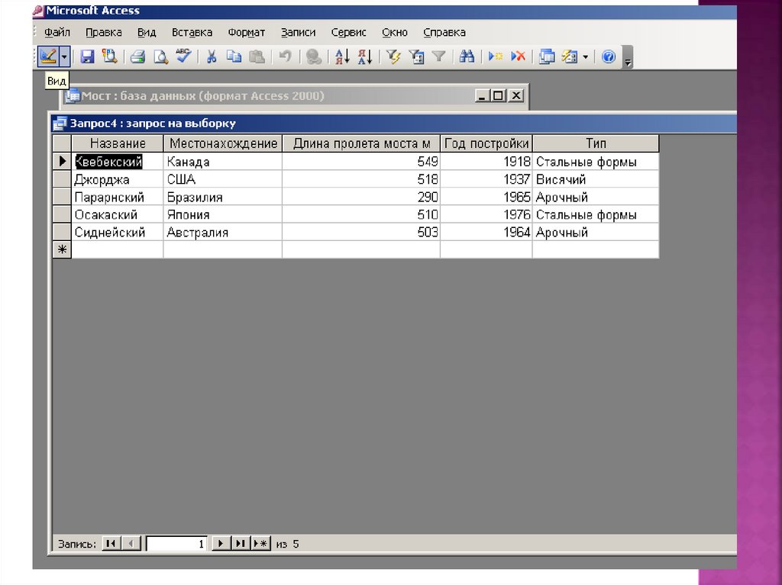This screenshot has height=585, width=782.
Task: Open the Вставка menu
Action: (x=192, y=32)
